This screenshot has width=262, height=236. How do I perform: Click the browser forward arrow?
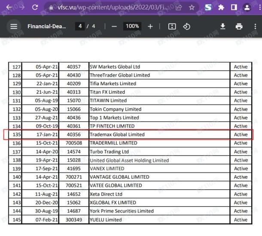pos(21,7)
